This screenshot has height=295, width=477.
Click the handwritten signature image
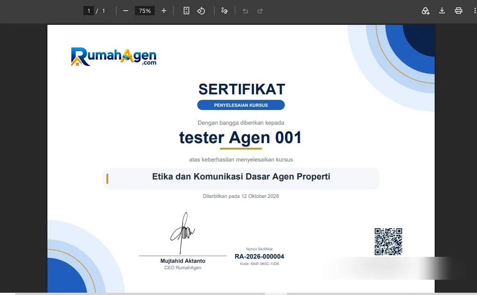[x=183, y=233]
